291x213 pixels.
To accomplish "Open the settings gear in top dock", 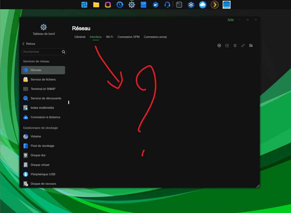I will (132, 5).
